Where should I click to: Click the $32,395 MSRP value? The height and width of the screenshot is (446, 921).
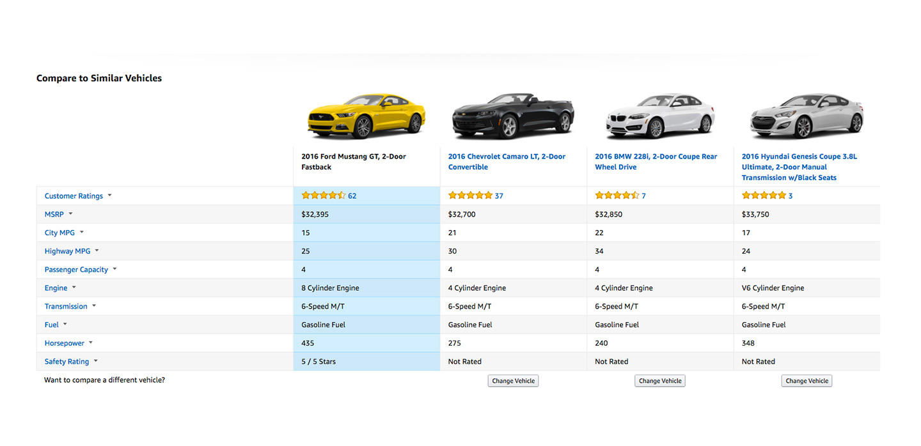coord(315,215)
